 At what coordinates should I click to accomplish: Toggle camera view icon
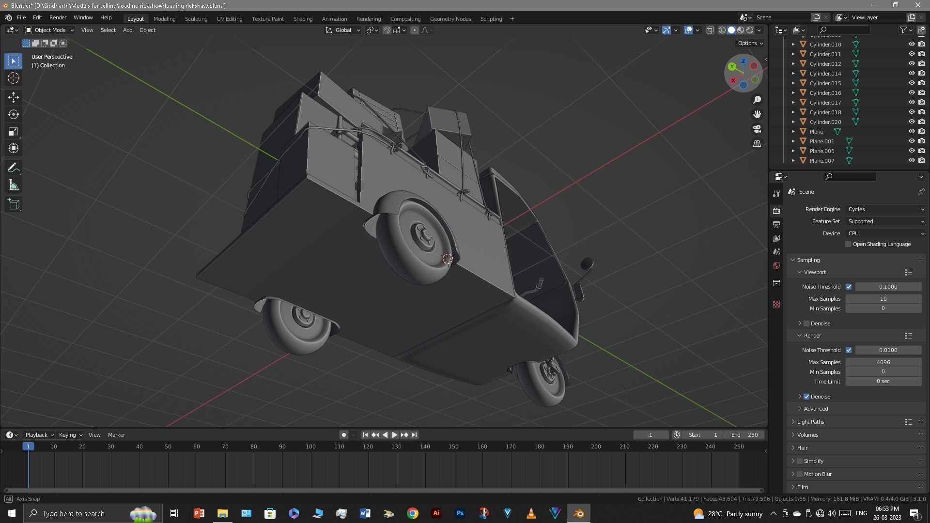(757, 129)
